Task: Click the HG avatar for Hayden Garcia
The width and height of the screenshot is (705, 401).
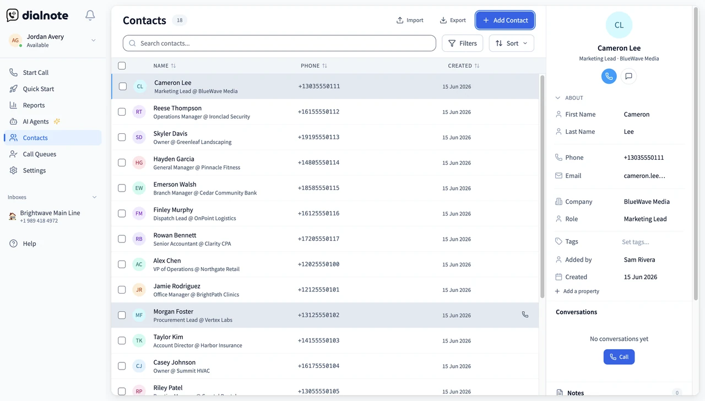Action: [x=139, y=162]
